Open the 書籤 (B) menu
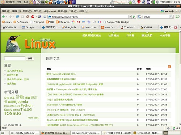The width and height of the screenshot is (181, 135). coord(62,11)
